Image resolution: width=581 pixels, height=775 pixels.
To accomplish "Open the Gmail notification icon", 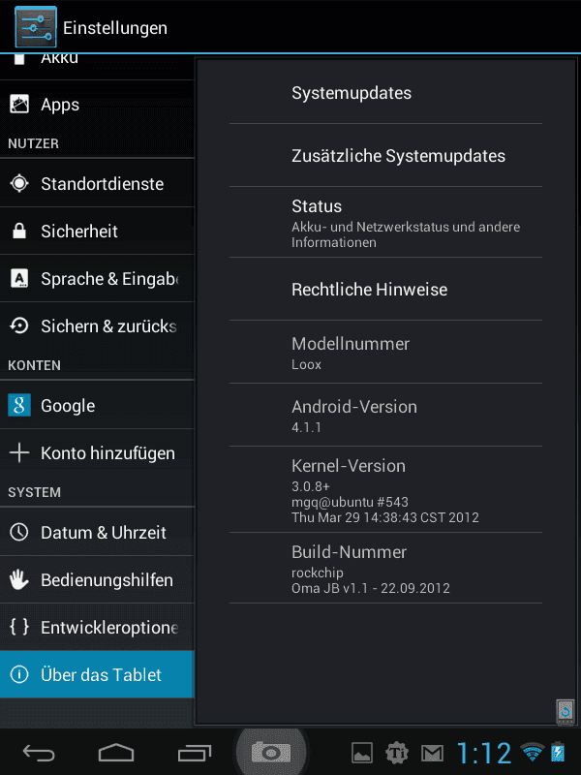I will [x=432, y=754].
